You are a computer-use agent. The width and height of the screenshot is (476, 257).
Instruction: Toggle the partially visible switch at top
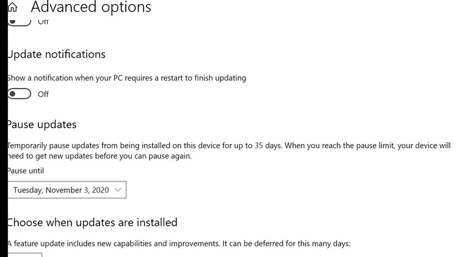pos(20,23)
